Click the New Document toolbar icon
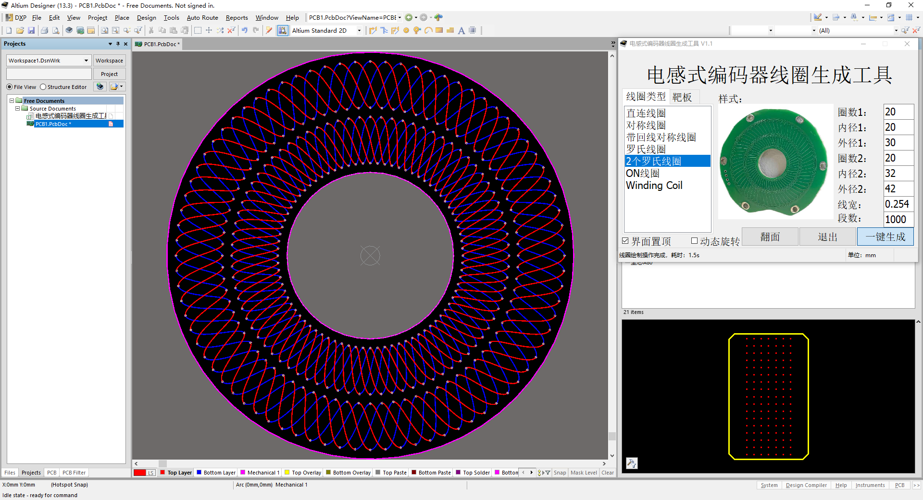The image size is (923, 500). click(9, 30)
